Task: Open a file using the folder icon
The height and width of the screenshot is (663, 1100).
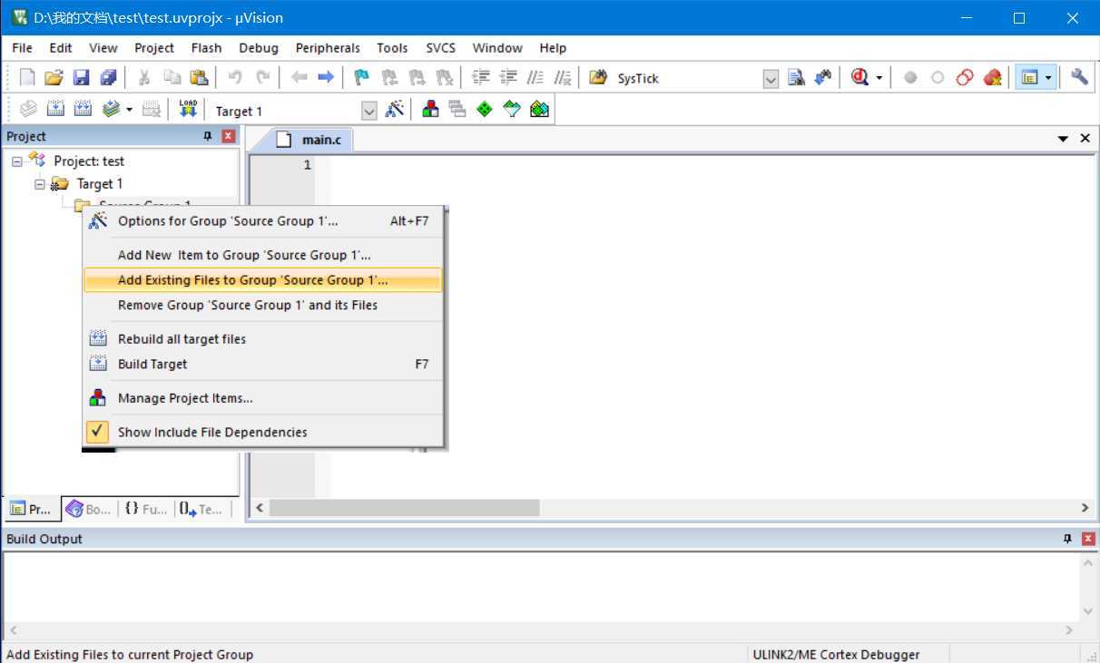Action: pos(54,78)
